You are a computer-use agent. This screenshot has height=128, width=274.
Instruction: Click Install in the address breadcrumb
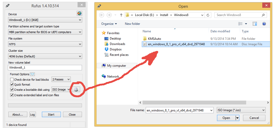tap(164, 15)
